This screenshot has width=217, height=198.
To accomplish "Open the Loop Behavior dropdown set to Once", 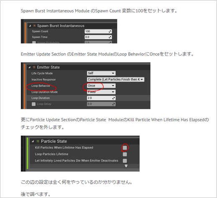I will click(x=101, y=86).
